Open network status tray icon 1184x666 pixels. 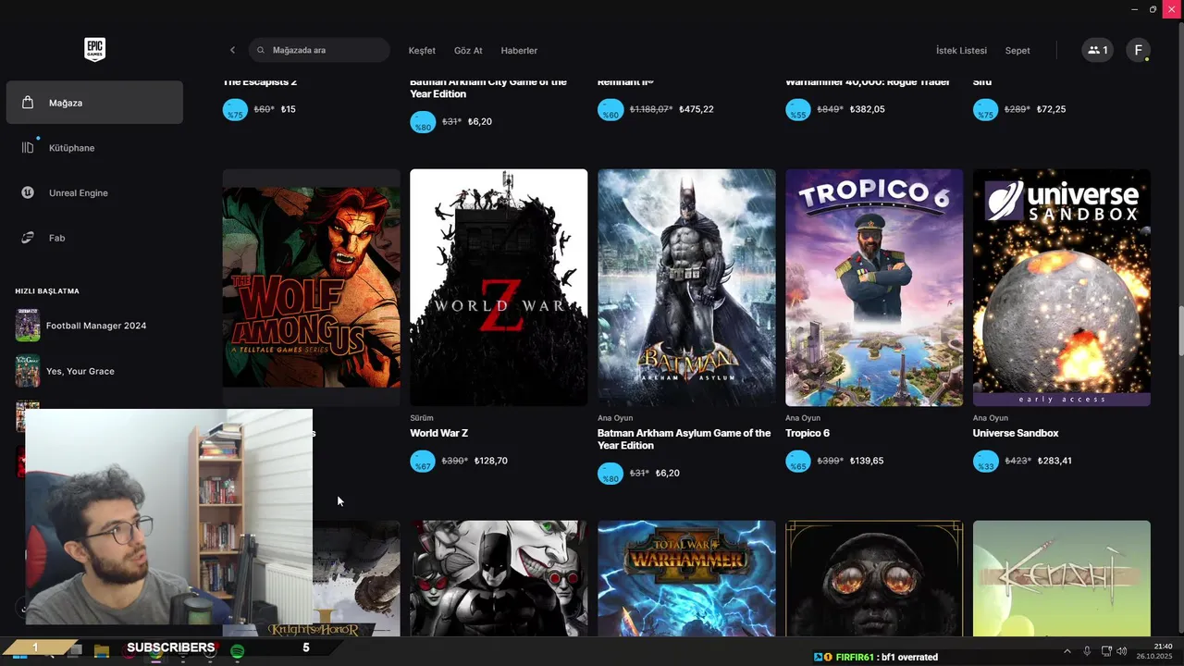point(1106,651)
